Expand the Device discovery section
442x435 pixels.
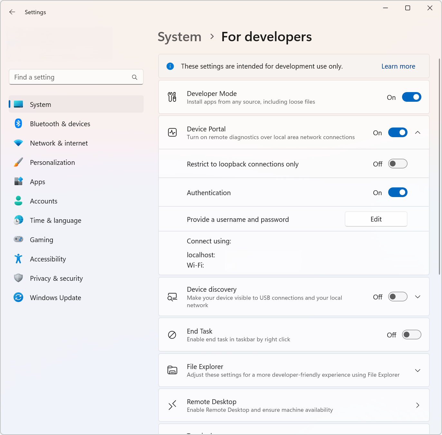[418, 297]
